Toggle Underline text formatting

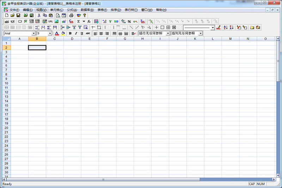(x=82, y=33)
